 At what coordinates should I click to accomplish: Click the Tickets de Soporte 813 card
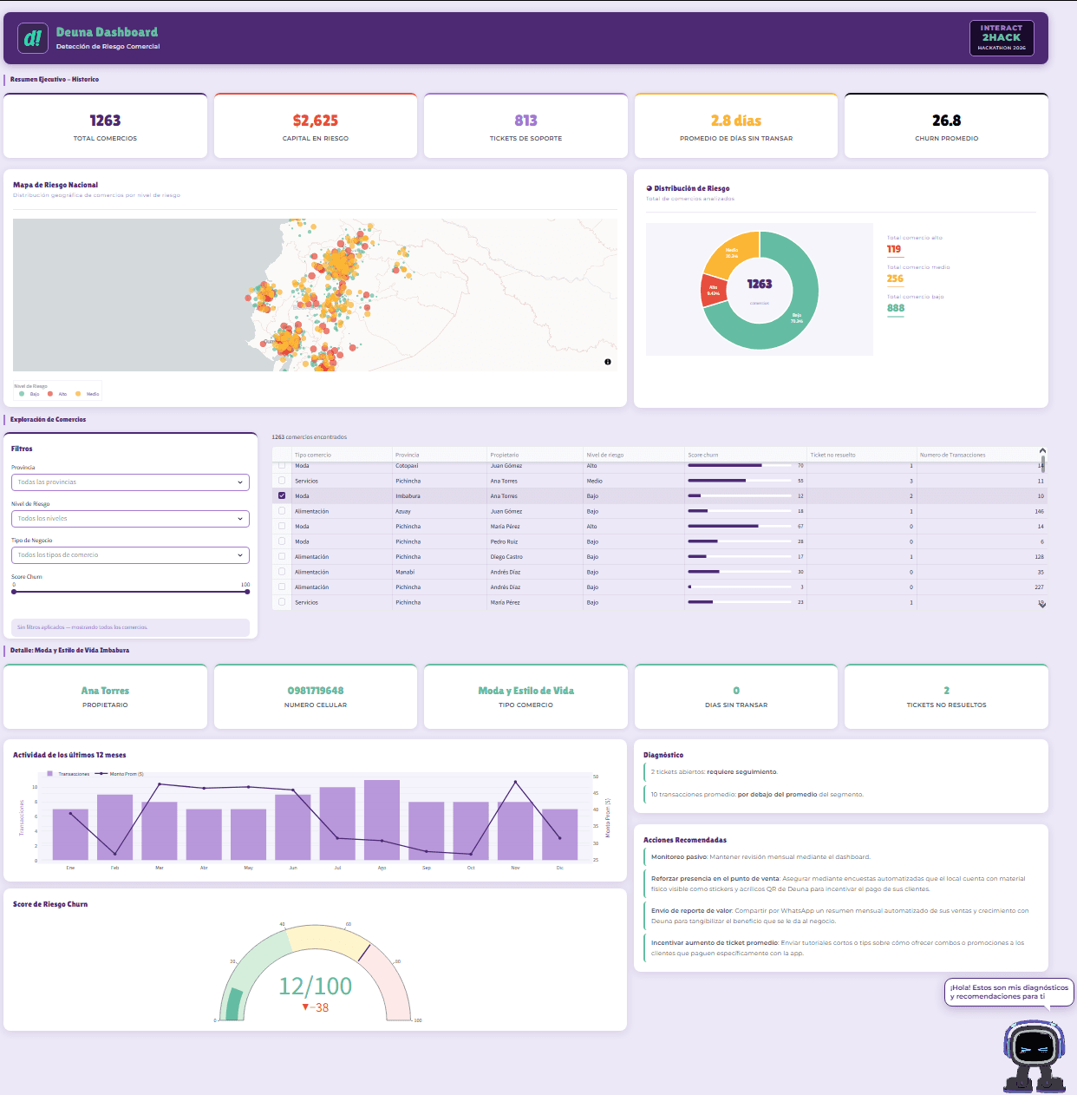[x=525, y=126]
